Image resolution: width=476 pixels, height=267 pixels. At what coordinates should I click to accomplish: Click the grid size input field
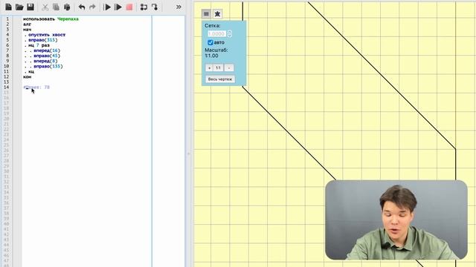(216, 33)
